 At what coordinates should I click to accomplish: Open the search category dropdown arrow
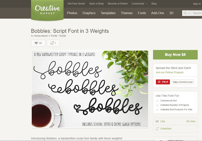189,13
